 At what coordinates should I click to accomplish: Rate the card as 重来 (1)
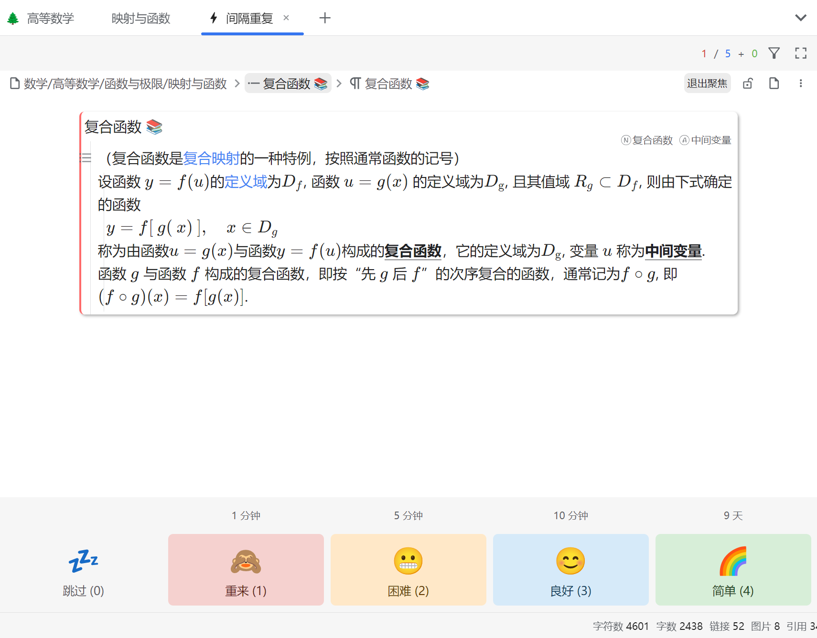[x=246, y=570]
